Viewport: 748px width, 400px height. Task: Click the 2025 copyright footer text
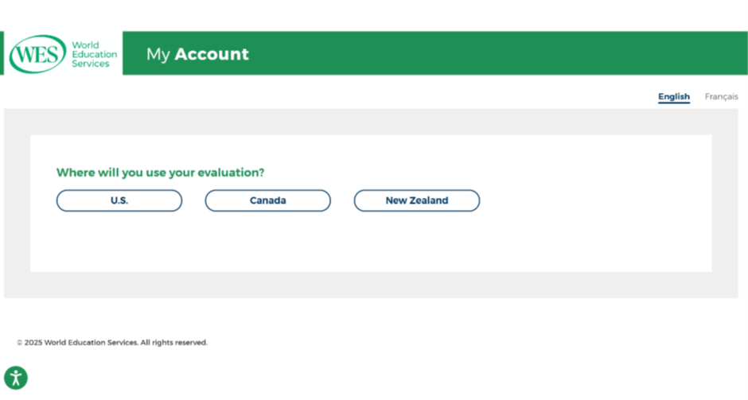click(x=112, y=342)
